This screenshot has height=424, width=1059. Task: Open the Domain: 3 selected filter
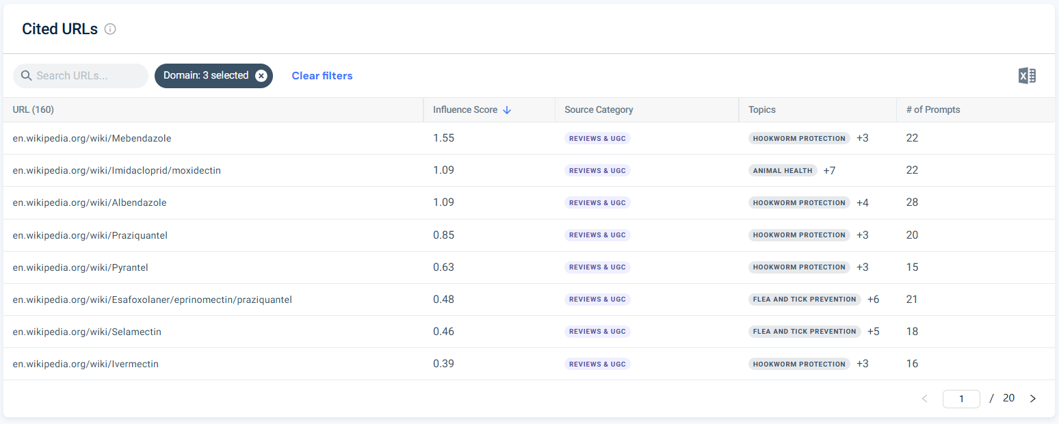tap(206, 76)
